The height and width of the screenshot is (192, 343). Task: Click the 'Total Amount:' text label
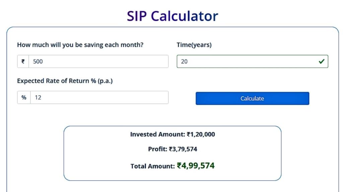point(152,165)
